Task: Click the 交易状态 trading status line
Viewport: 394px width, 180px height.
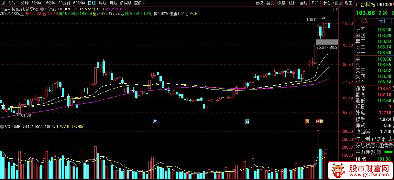Action: pyautogui.click(x=374, y=145)
